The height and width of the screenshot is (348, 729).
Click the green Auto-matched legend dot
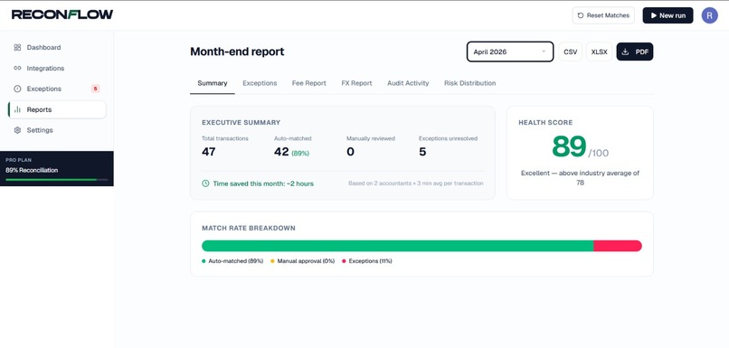click(x=204, y=261)
